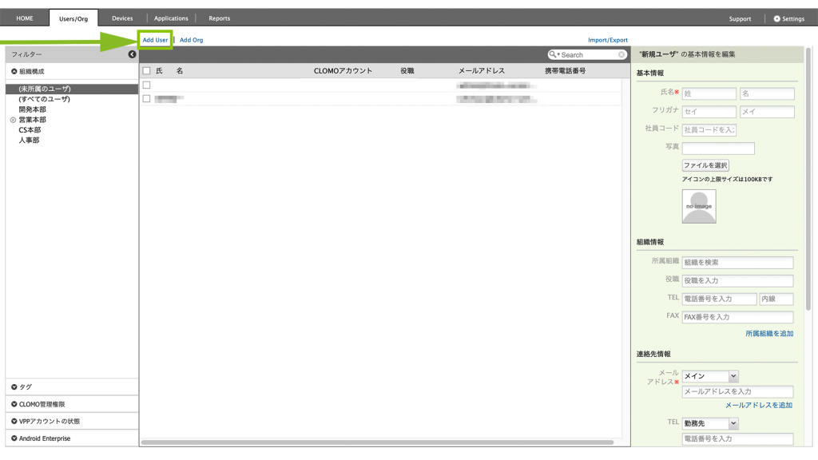818x460 pixels.
Task: Open the メイン email type dropdown
Action: click(710, 376)
